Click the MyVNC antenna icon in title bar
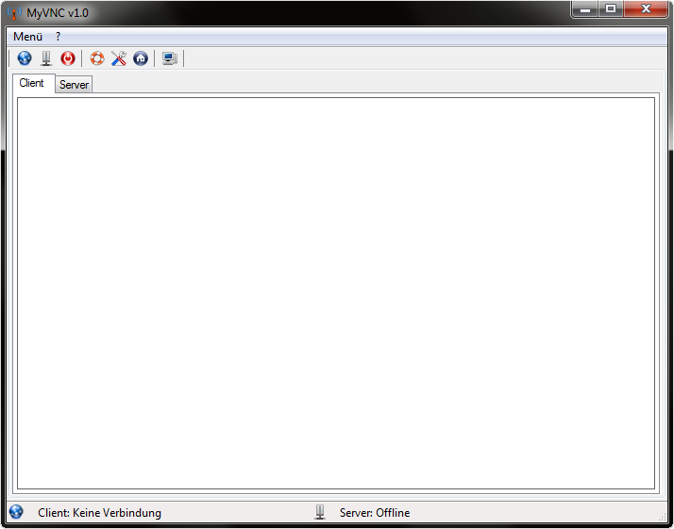The width and height of the screenshot is (674, 529). coord(14,12)
